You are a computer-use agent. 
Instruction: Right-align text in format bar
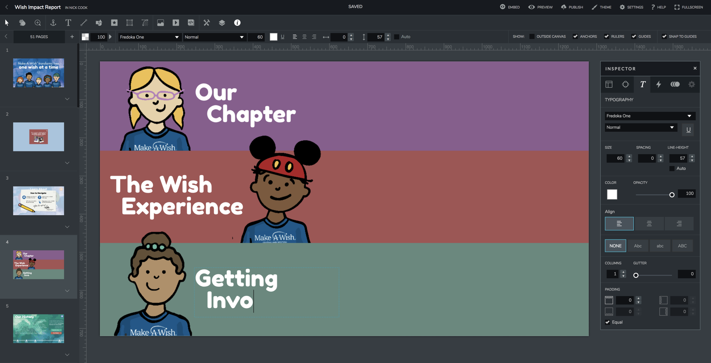pyautogui.click(x=314, y=37)
